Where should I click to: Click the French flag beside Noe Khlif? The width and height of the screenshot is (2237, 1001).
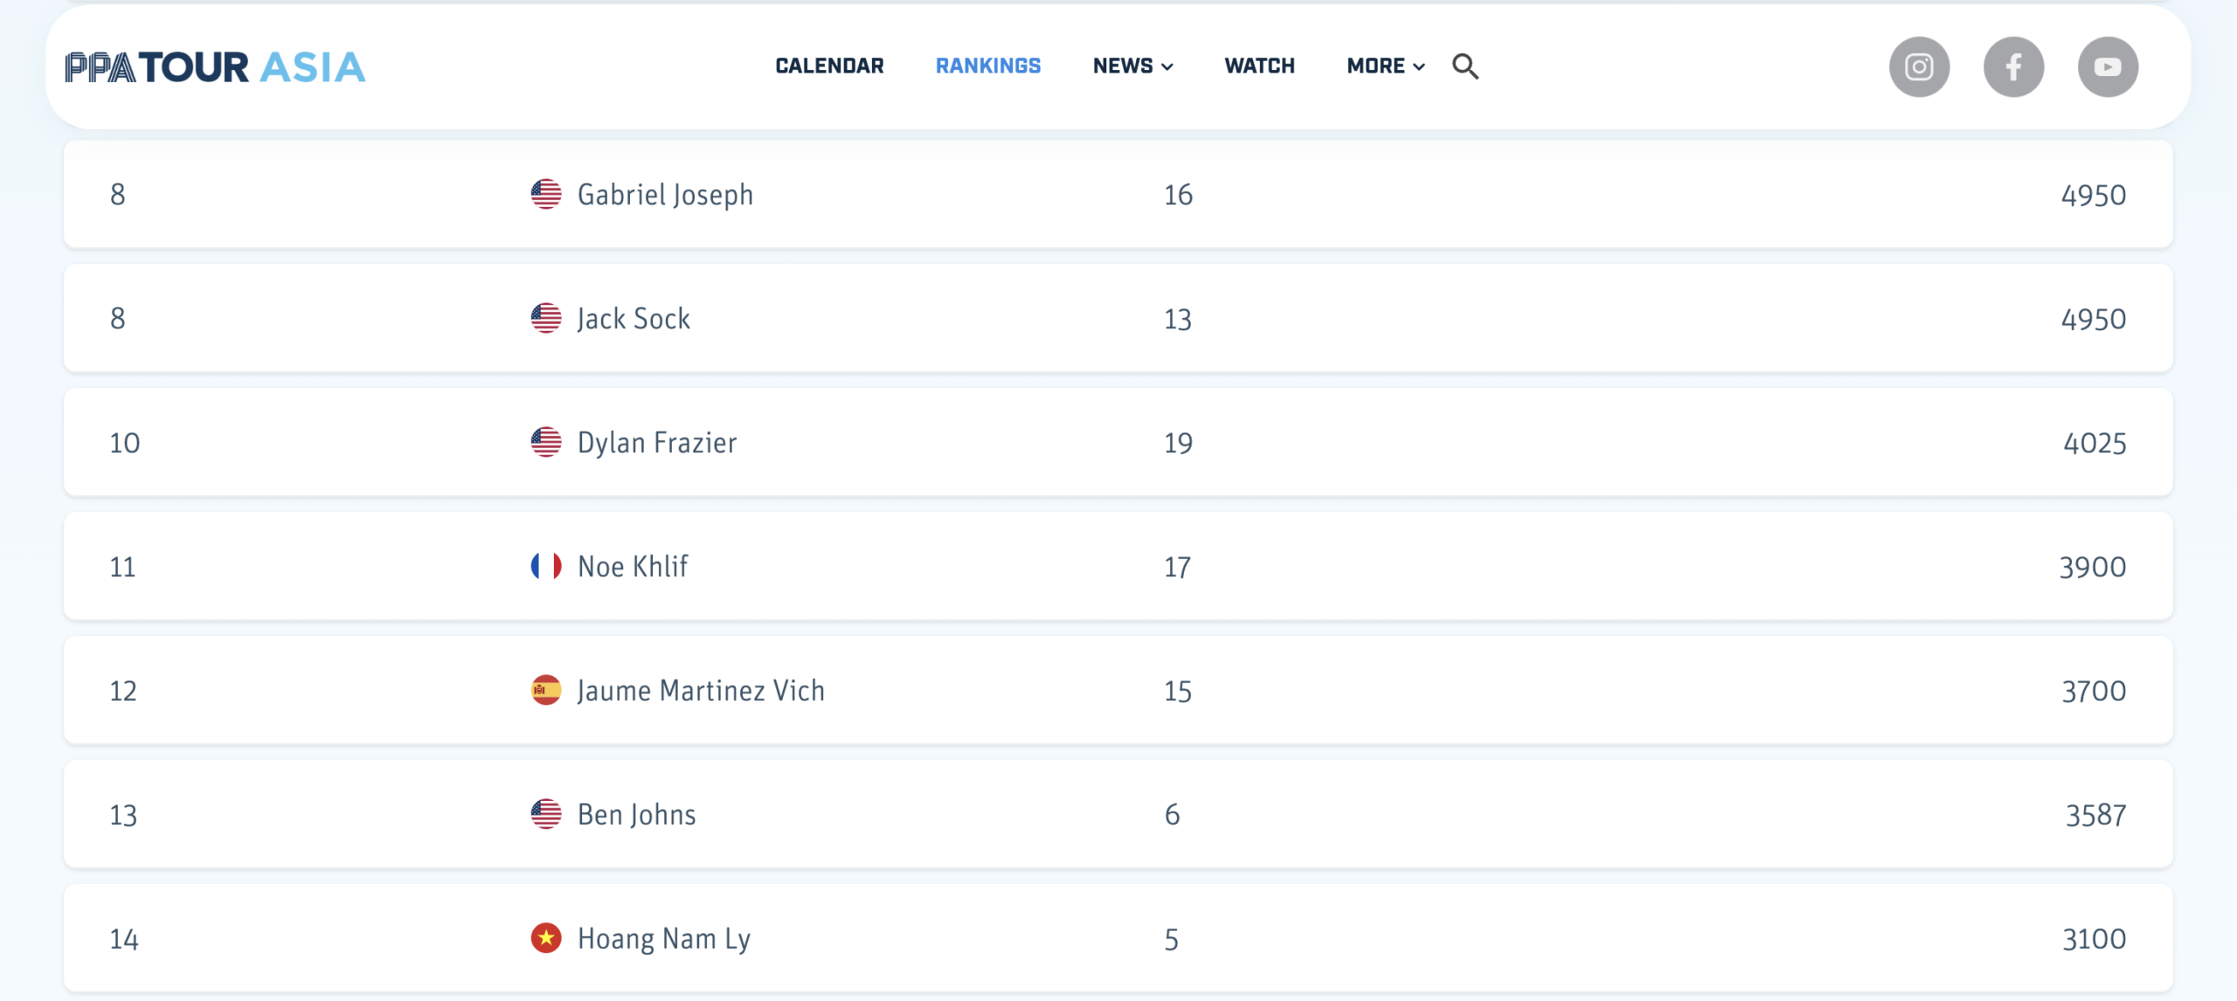tap(546, 566)
